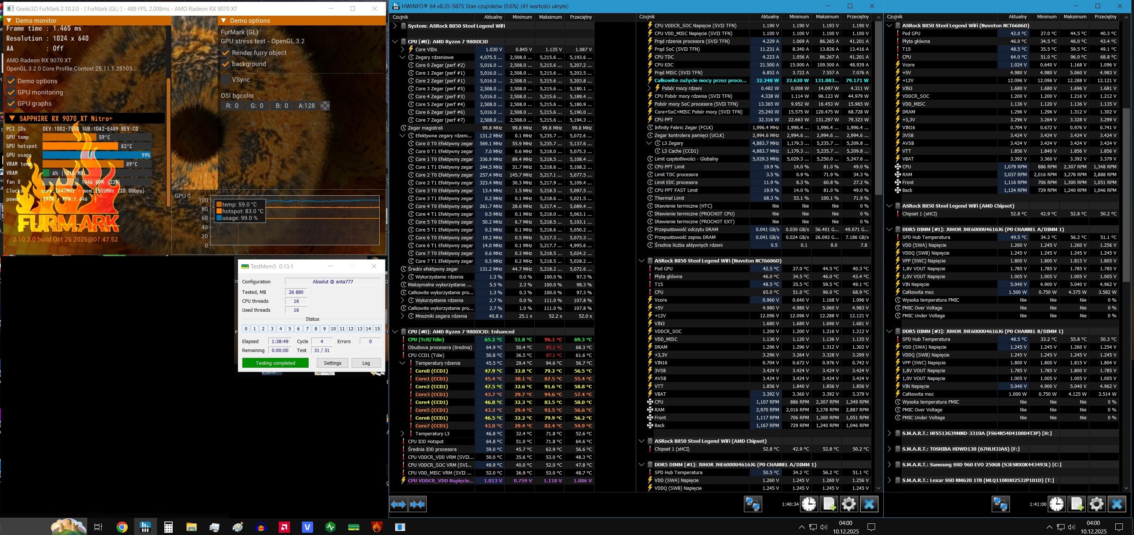Open the AMD Software taskbar icon
The image size is (1134, 535).
tap(284, 527)
